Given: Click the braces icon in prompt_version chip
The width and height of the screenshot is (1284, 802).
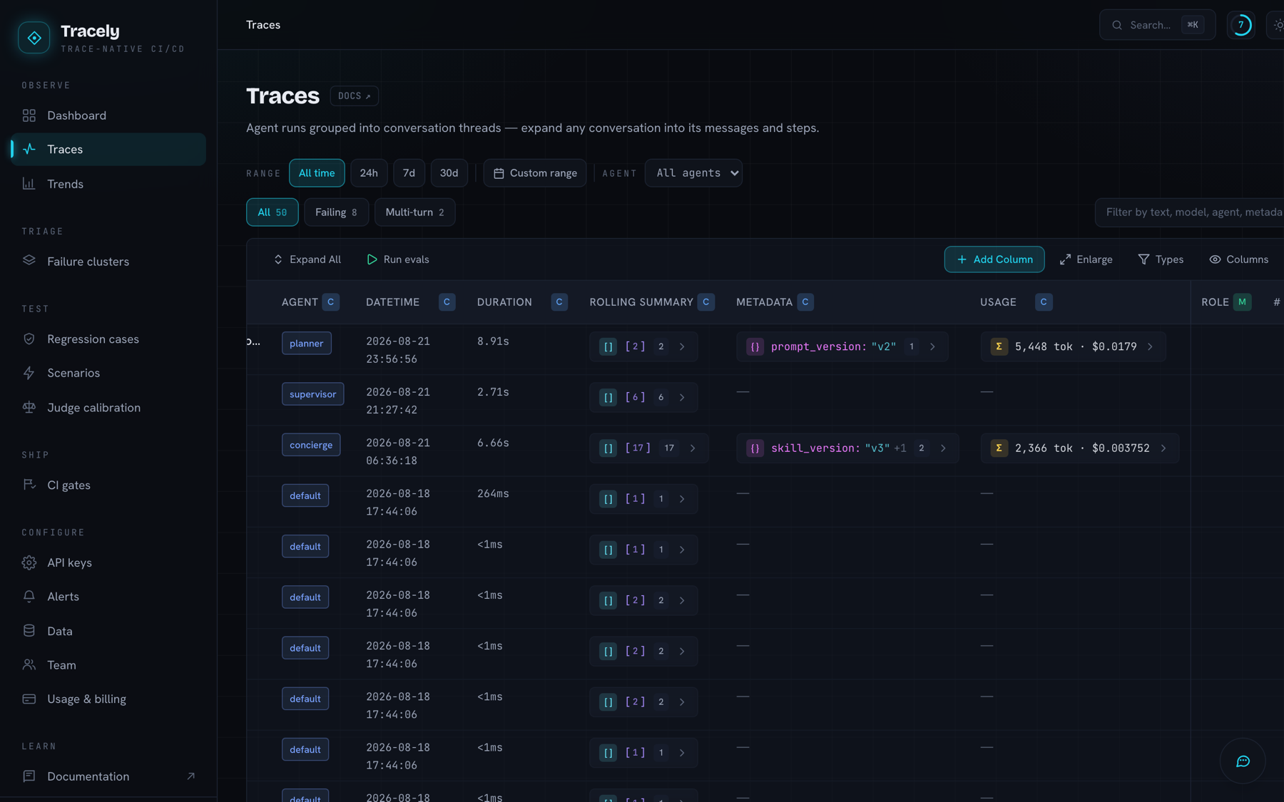Looking at the screenshot, I should click(755, 346).
